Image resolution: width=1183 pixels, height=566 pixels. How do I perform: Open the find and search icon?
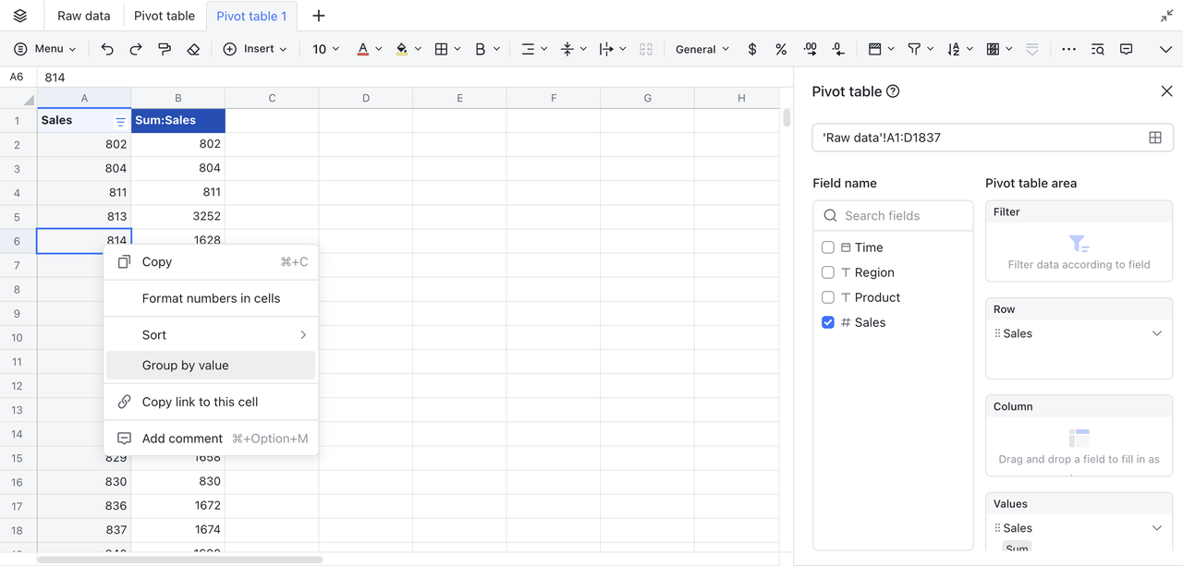1097,49
